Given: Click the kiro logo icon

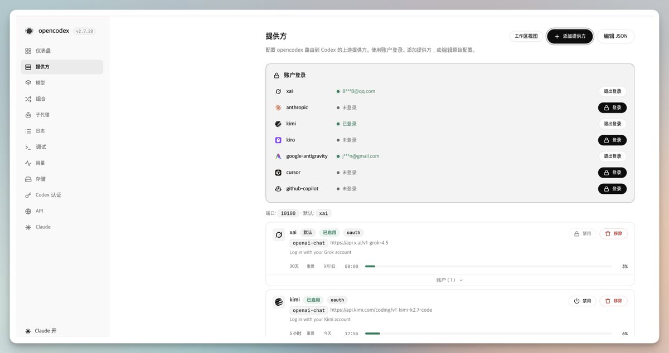Looking at the screenshot, I should click(278, 140).
